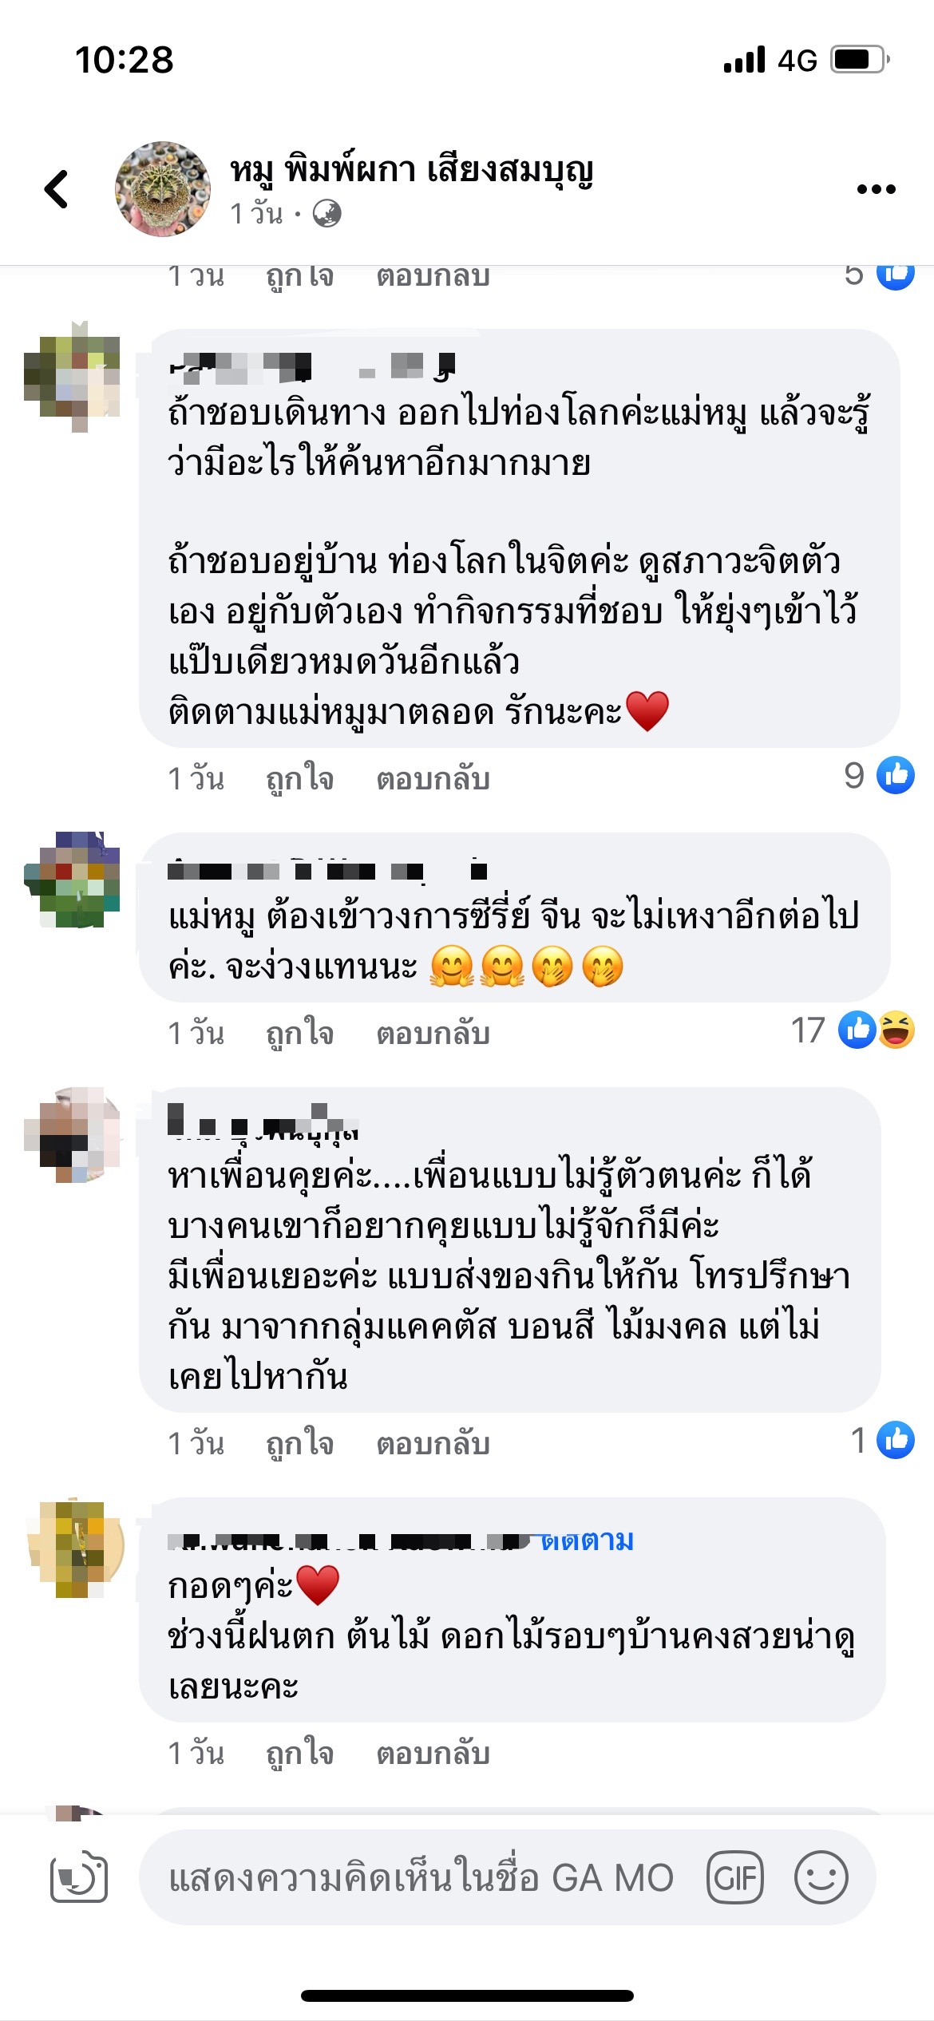934x2021 pixels.
Task: Tap the blue follow link on last comment
Action: [x=587, y=1540]
